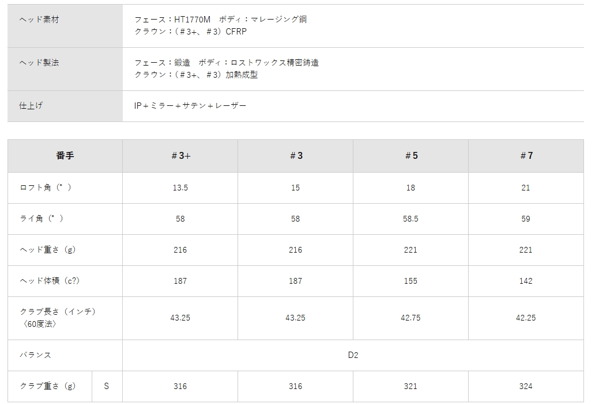Click the #3 column header
This screenshot has height=404, width=599.
(x=296, y=155)
